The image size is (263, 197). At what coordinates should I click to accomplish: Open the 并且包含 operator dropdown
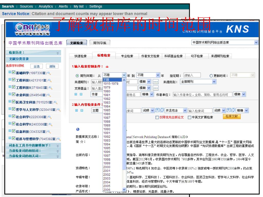pos(185,110)
